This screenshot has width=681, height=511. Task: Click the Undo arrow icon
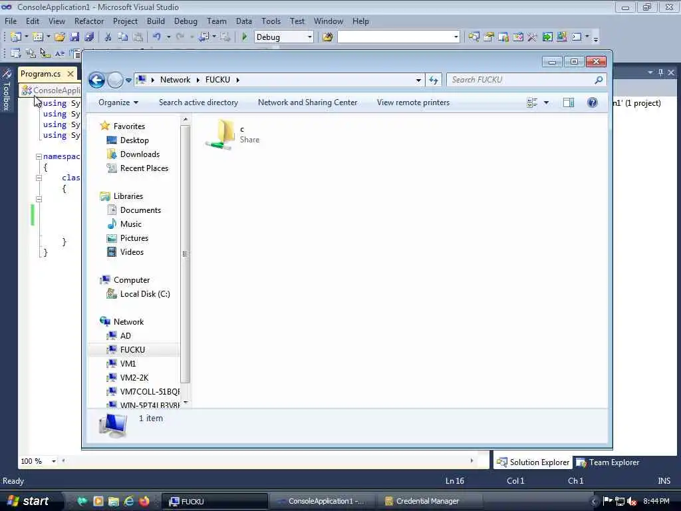coord(157,37)
